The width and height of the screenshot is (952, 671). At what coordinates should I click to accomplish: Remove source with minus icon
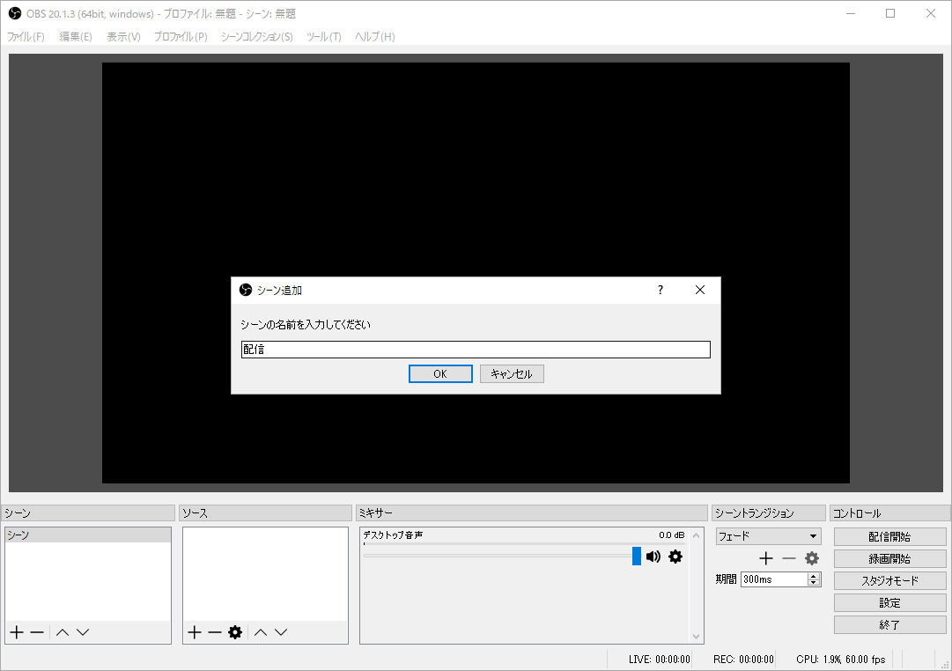pos(214,632)
